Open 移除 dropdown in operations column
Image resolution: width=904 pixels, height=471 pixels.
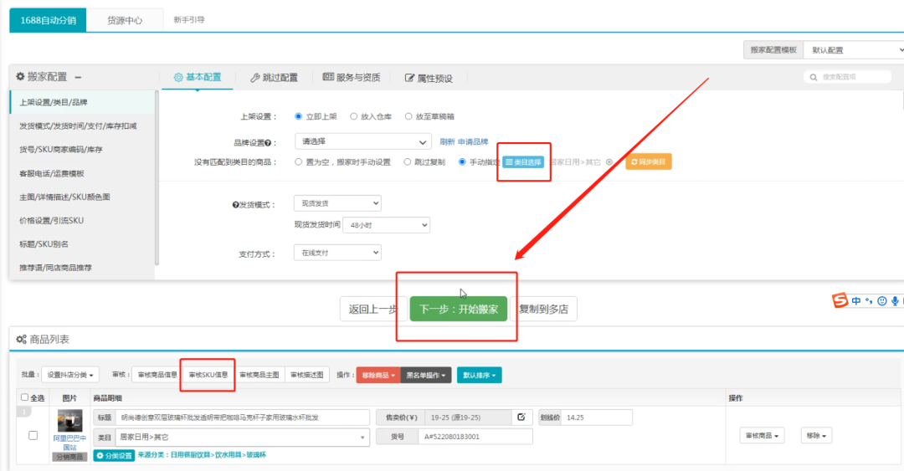[x=816, y=435]
